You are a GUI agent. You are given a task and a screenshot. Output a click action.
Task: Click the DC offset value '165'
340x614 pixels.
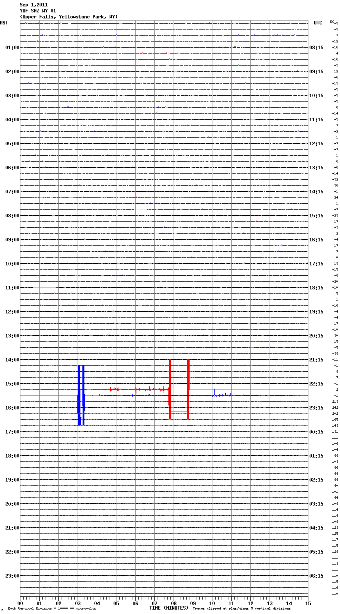335,419
